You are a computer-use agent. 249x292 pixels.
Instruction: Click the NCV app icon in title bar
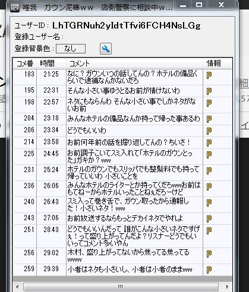coord(15,8)
